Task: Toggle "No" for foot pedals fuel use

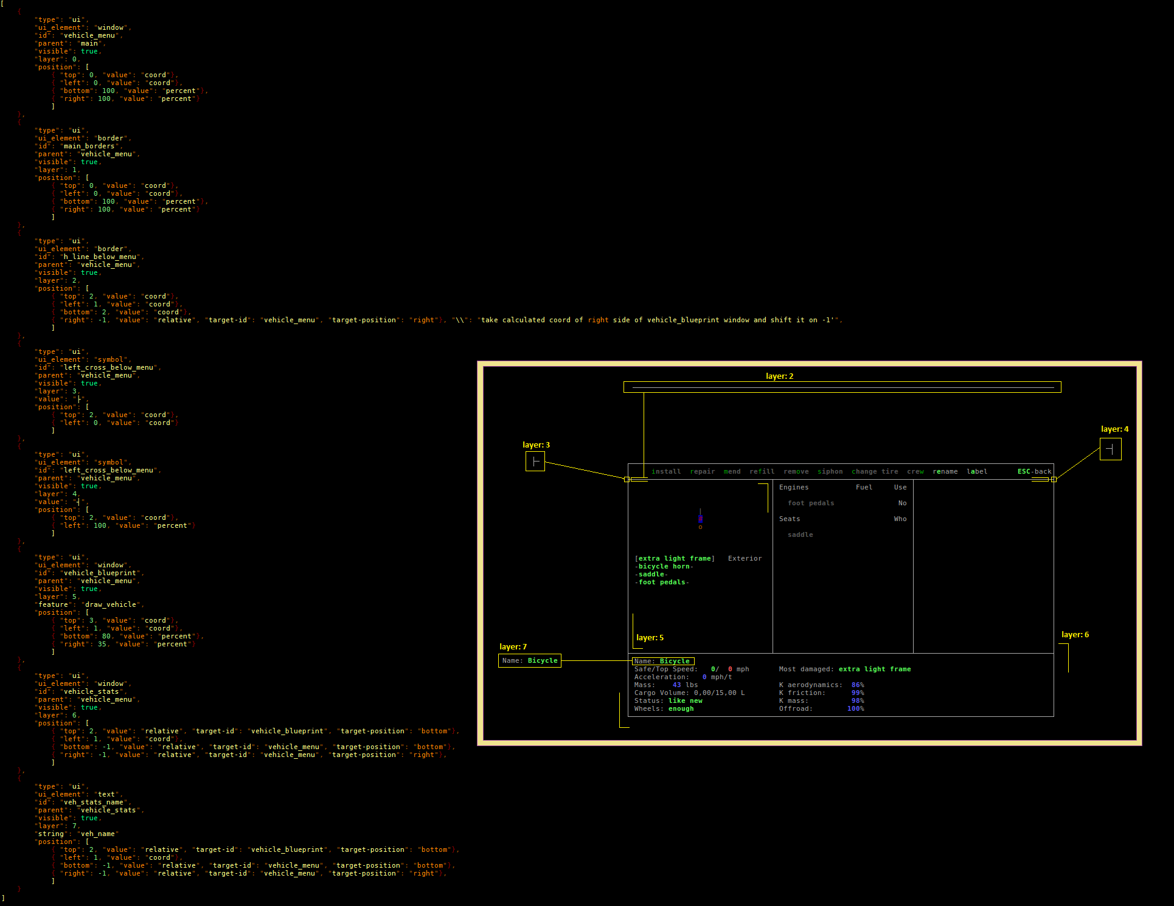Action: (902, 503)
